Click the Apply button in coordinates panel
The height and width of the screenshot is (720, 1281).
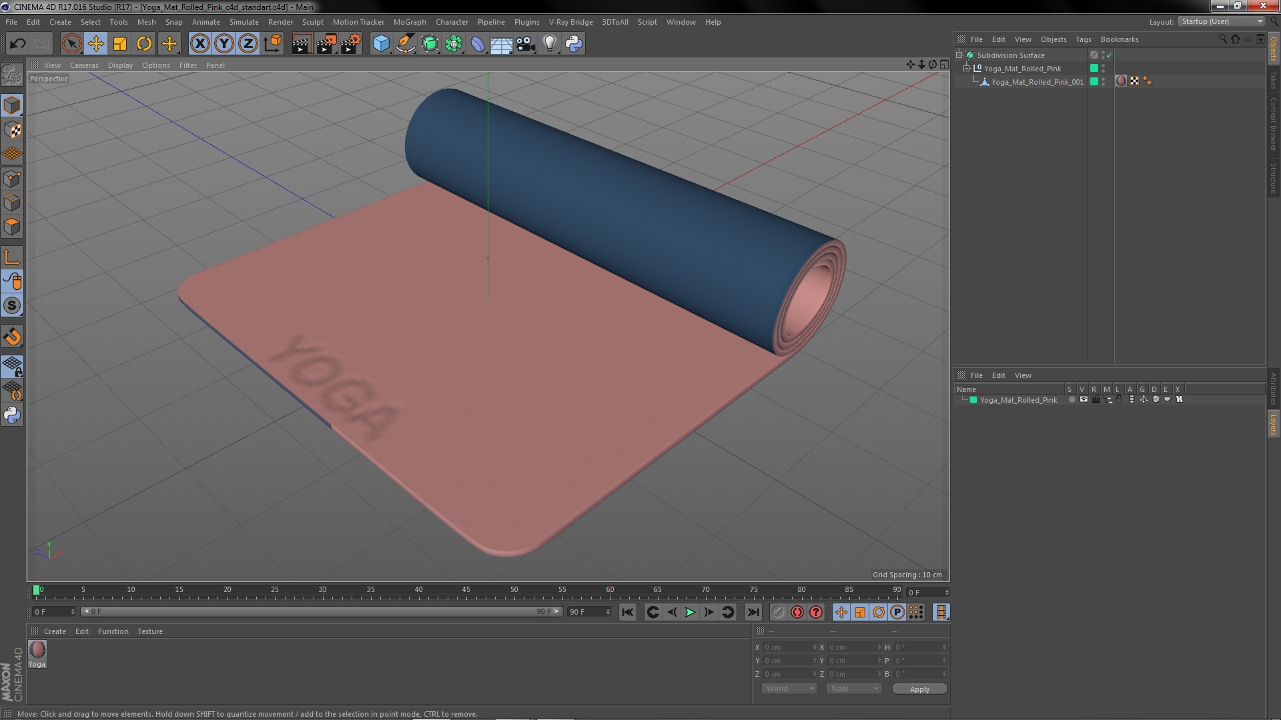(919, 689)
